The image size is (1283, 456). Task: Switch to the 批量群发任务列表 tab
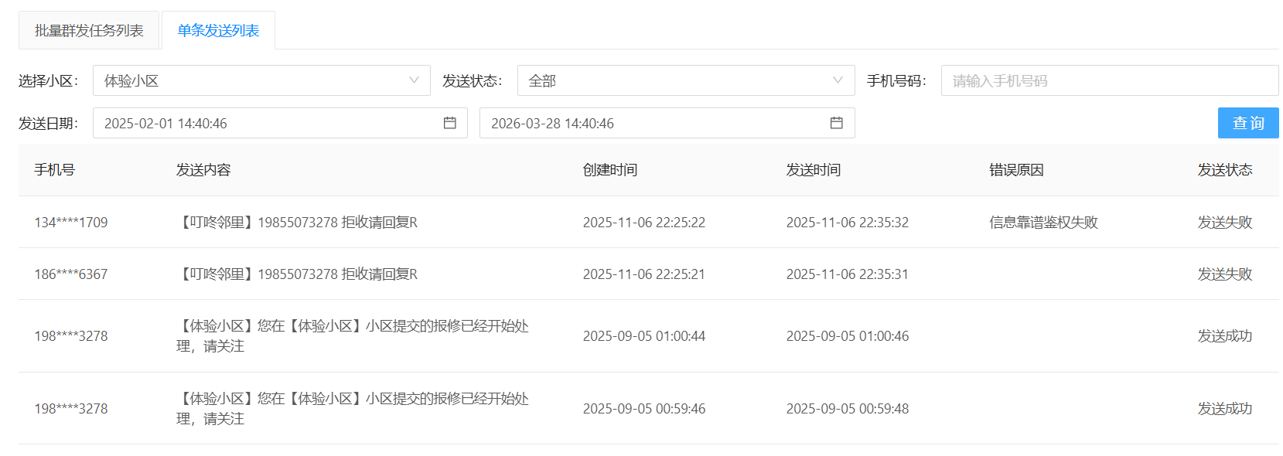coord(89,31)
